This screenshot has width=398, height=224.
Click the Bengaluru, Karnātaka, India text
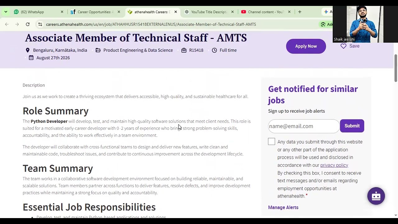pos(60,50)
